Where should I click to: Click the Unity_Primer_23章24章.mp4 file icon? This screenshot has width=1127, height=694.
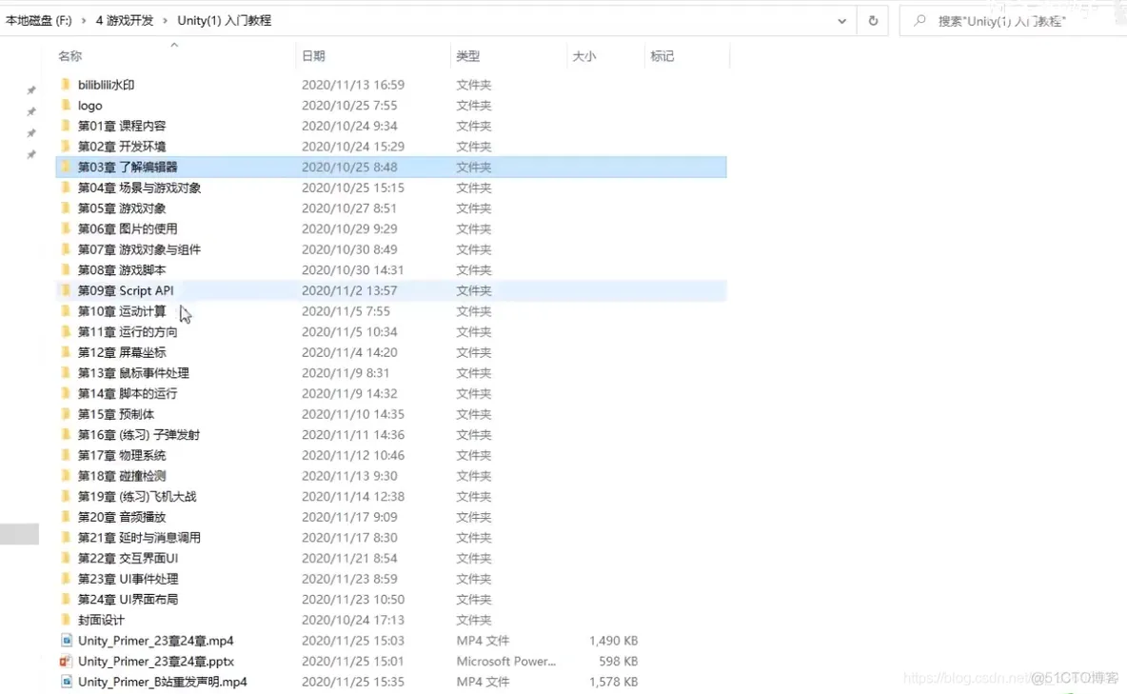66,641
